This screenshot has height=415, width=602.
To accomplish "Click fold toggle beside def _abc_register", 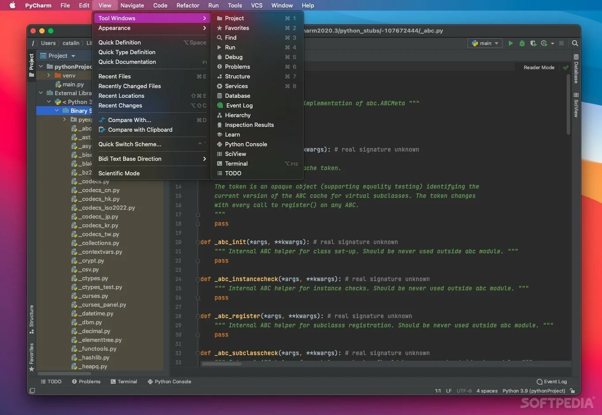I will (198, 316).
